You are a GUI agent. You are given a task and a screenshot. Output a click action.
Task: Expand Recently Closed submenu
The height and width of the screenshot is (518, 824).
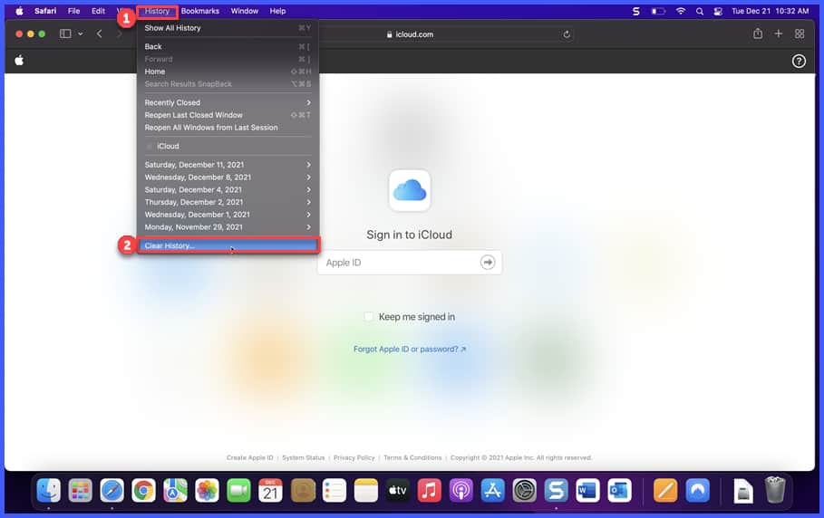227,102
